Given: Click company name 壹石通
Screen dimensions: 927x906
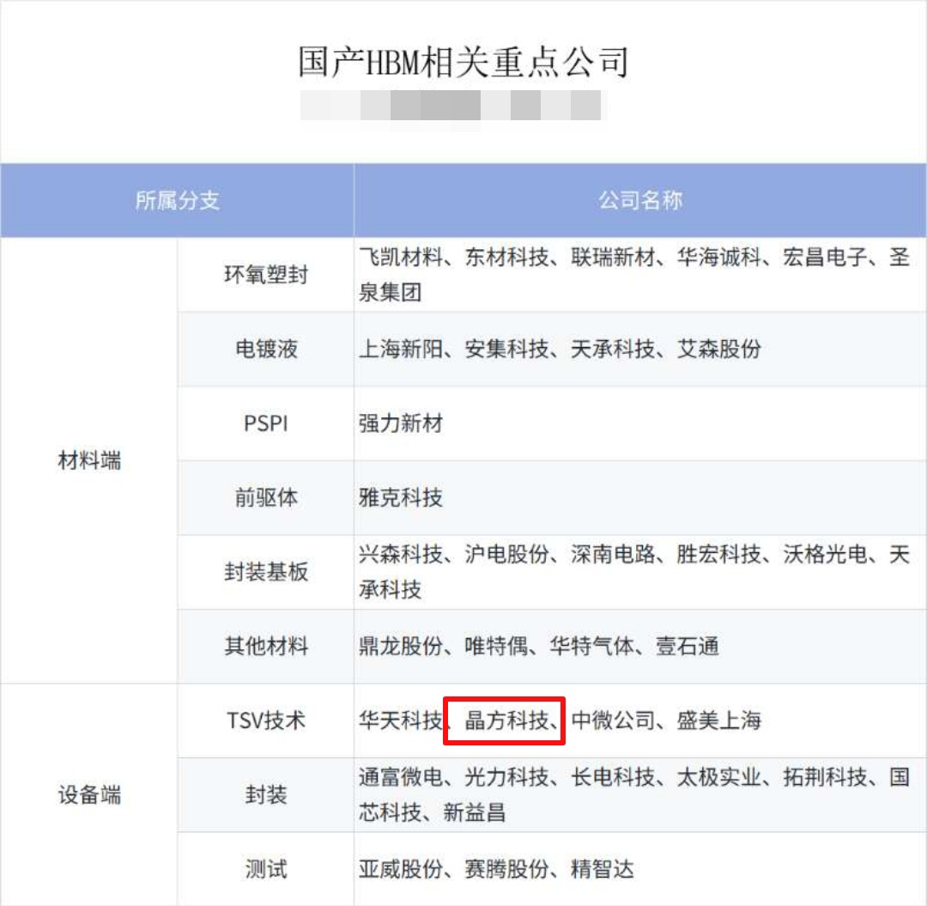Looking at the screenshot, I should (687, 646).
